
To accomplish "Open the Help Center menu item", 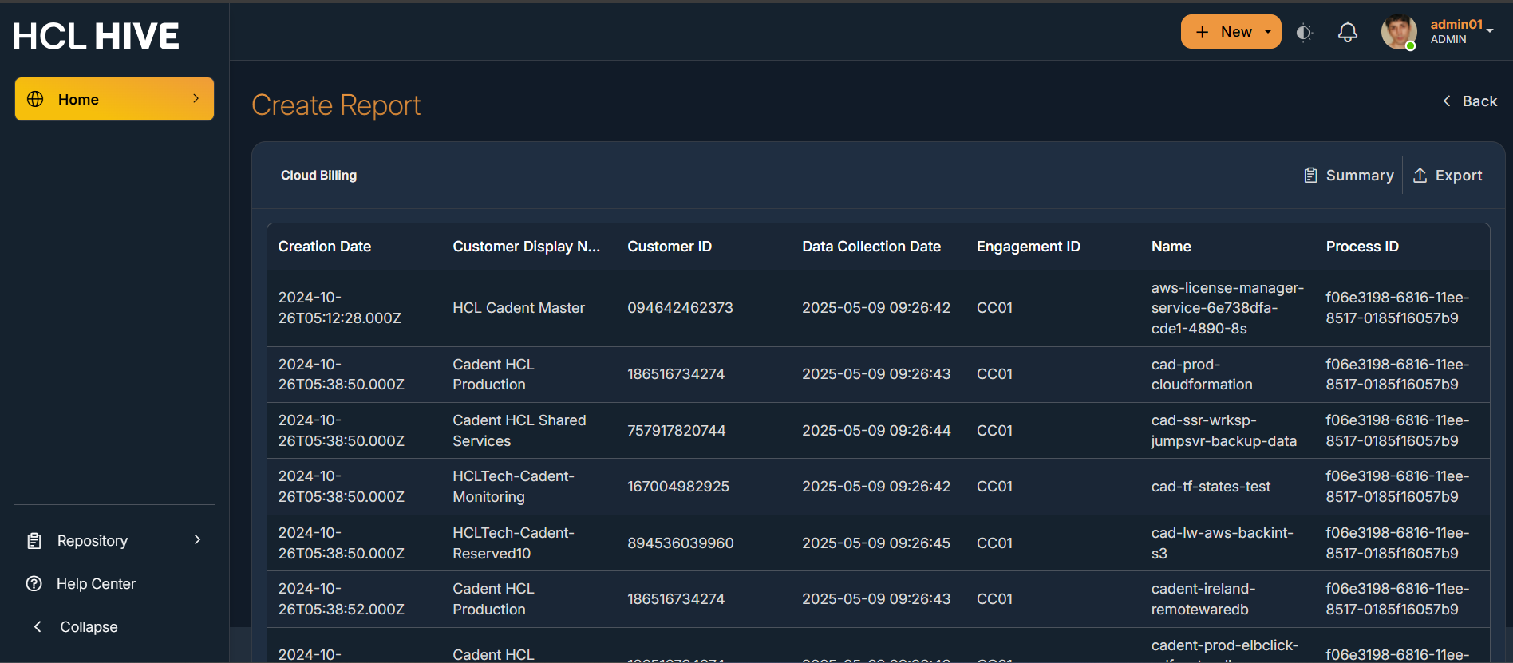I will (x=96, y=584).
